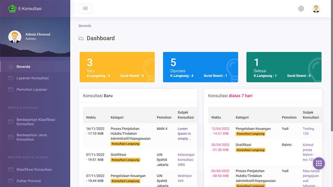Select the blue Diproses statistics card
This screenshot has width=333, height=187.
click(200, 67)
